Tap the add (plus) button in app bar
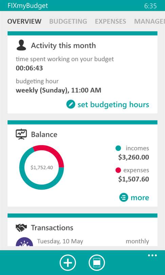Viewport: 165px width, 275px height. tap(68, 263)
